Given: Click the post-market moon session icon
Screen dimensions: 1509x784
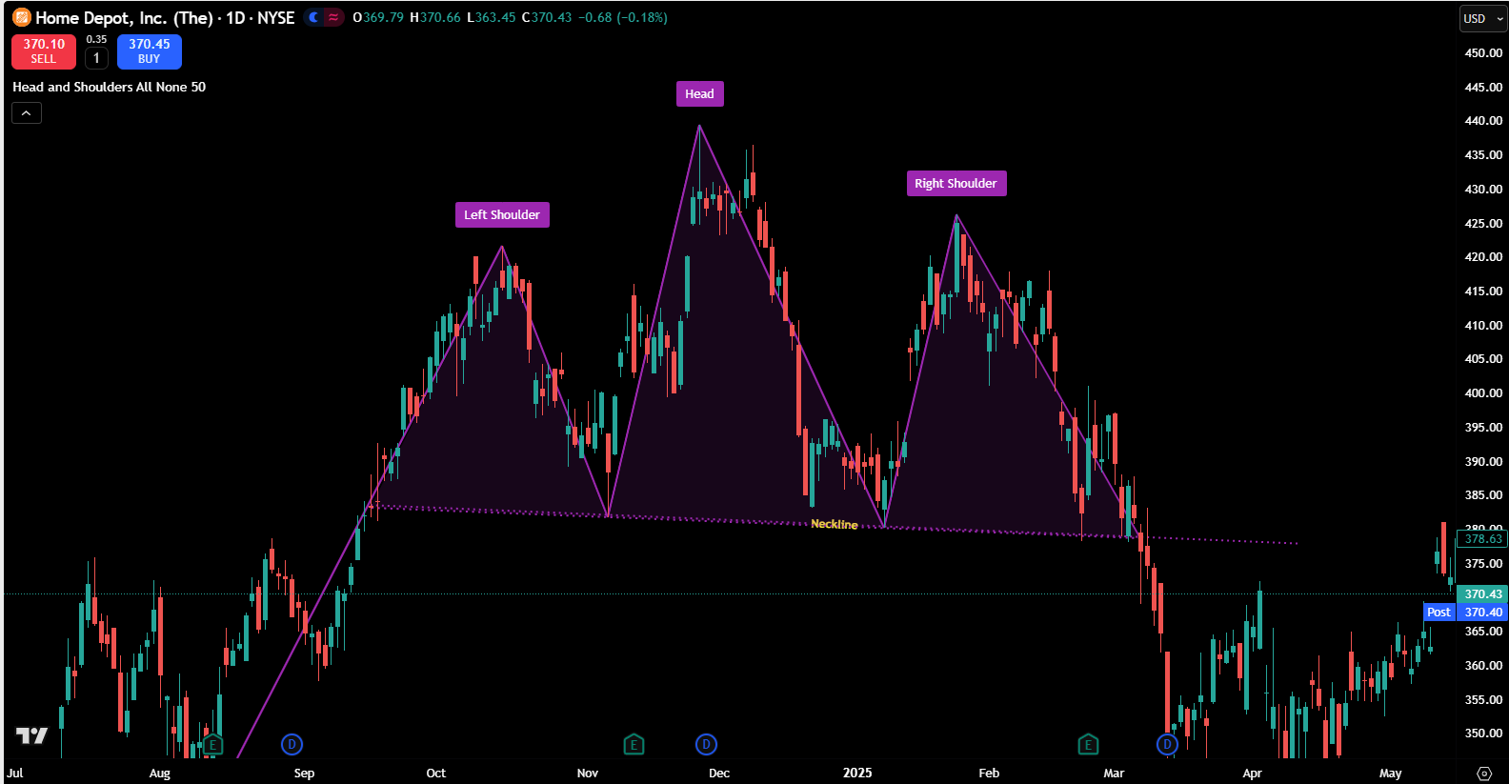Looking at the screenshot, I should 314,17.
